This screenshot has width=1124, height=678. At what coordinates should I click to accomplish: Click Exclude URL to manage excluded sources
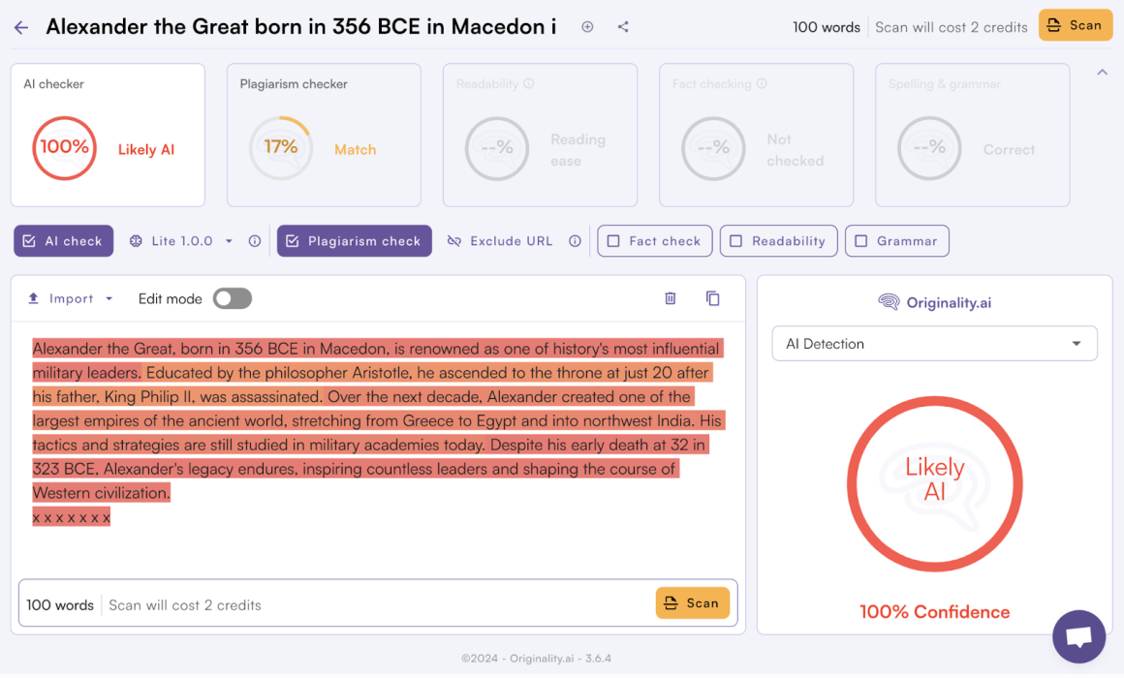click(x=511, y=240)
